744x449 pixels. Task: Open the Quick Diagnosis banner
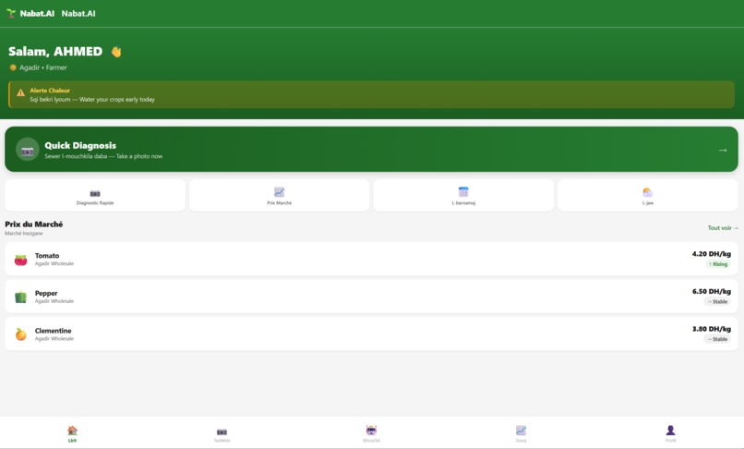pyautogui.click(x=371, y=149)
